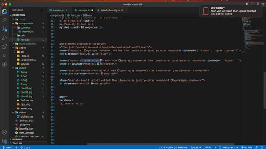
Task: Click the bg-gray3 color swatch on line 122
Action: click(85, 50)
